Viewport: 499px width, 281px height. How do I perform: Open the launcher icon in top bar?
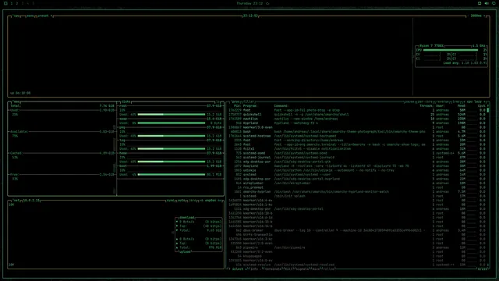coord(5,3)
